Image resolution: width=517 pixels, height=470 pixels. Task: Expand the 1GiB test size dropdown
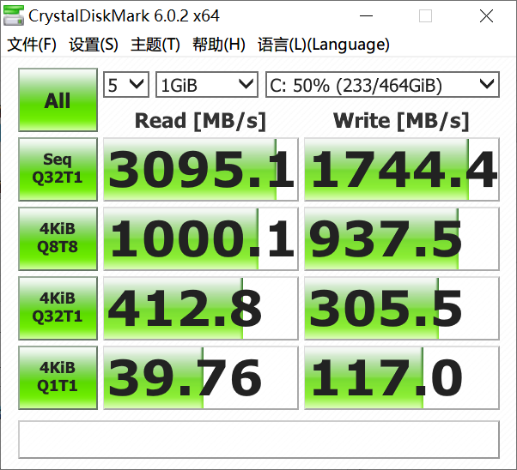pos(207,84)
